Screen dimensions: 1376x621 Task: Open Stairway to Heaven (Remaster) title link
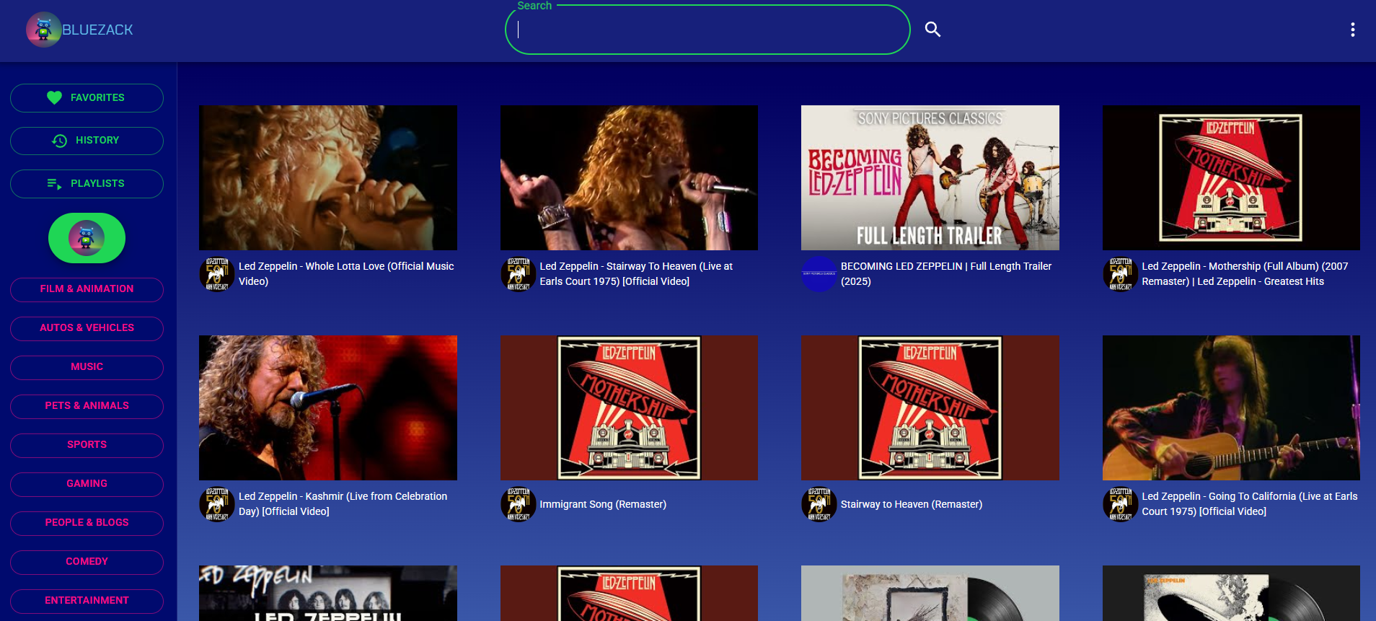pyautogui.click(x=911, y=504)
